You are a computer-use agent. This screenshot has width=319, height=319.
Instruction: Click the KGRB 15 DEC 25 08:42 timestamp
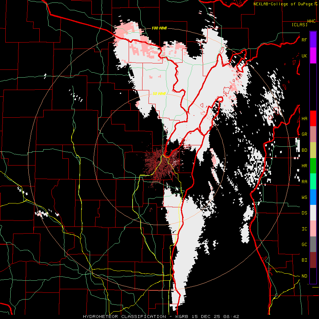[208, 317]
